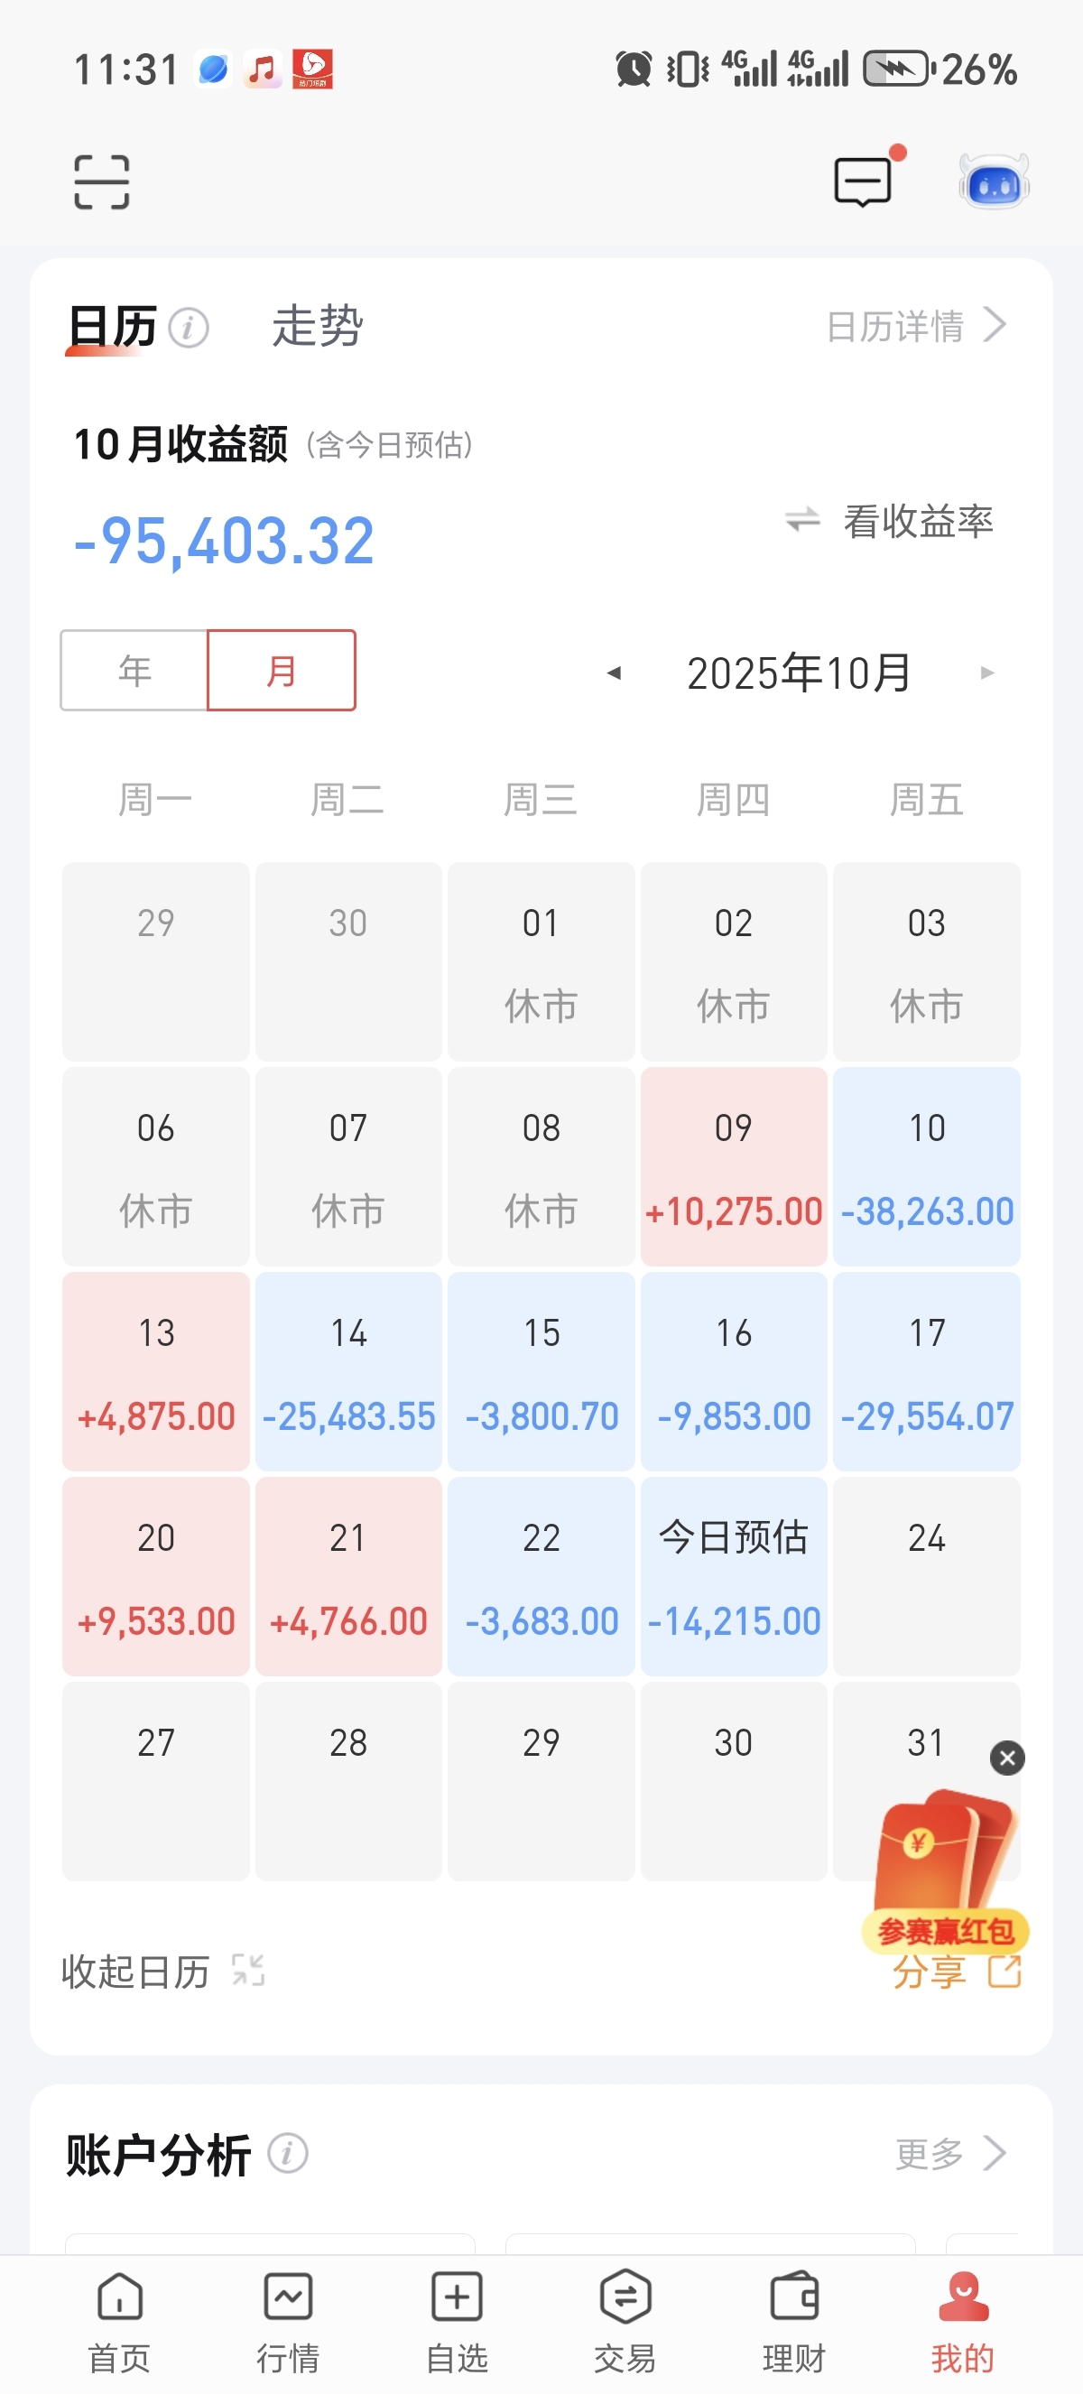Tap the info icon beside 日历
Viewport: 1083px width, 2394px height.
pos(190,328)
